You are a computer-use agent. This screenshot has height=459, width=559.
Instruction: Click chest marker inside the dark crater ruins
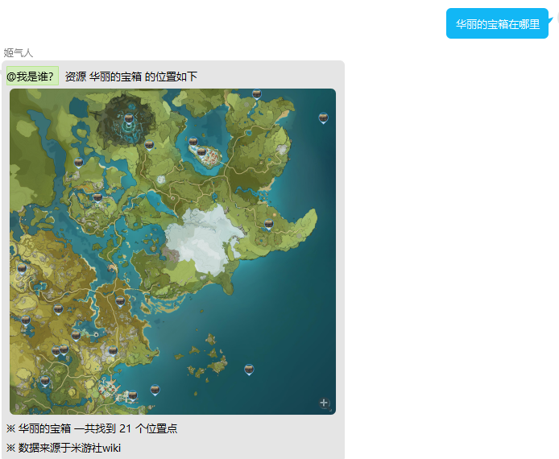coord(129,118)
